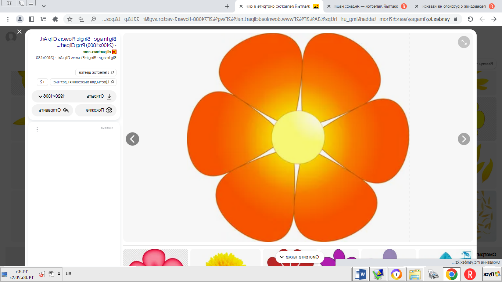Click the user avatar on the background page
Screen dimensions: 502x282
(x=11, y=37)
